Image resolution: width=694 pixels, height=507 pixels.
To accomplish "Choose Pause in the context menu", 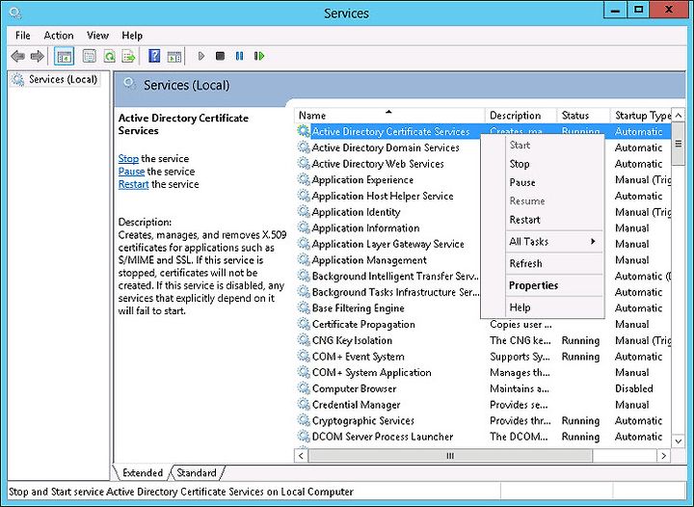I will [x=543, y=183].
